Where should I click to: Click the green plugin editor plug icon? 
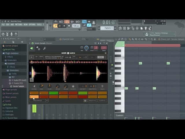point(32,48)
